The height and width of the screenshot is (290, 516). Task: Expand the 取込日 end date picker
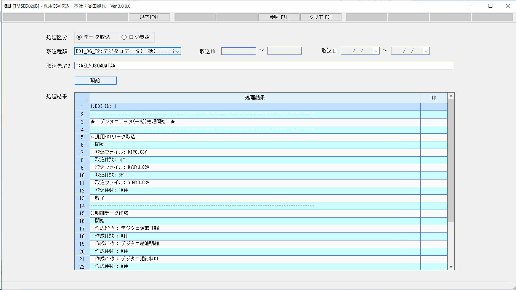click(x=426, y=51)
